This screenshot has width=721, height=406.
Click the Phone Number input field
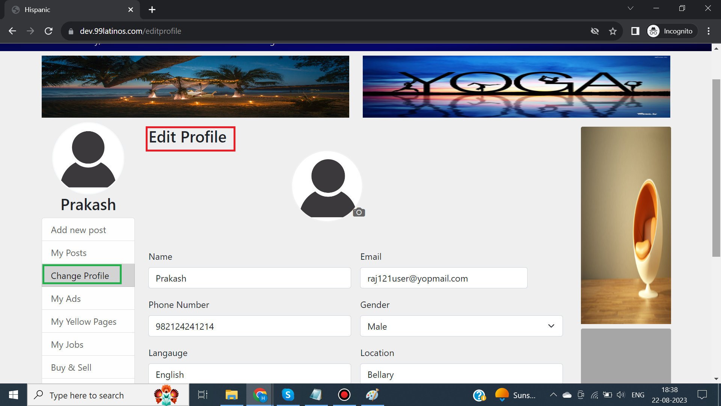(249, 326)
